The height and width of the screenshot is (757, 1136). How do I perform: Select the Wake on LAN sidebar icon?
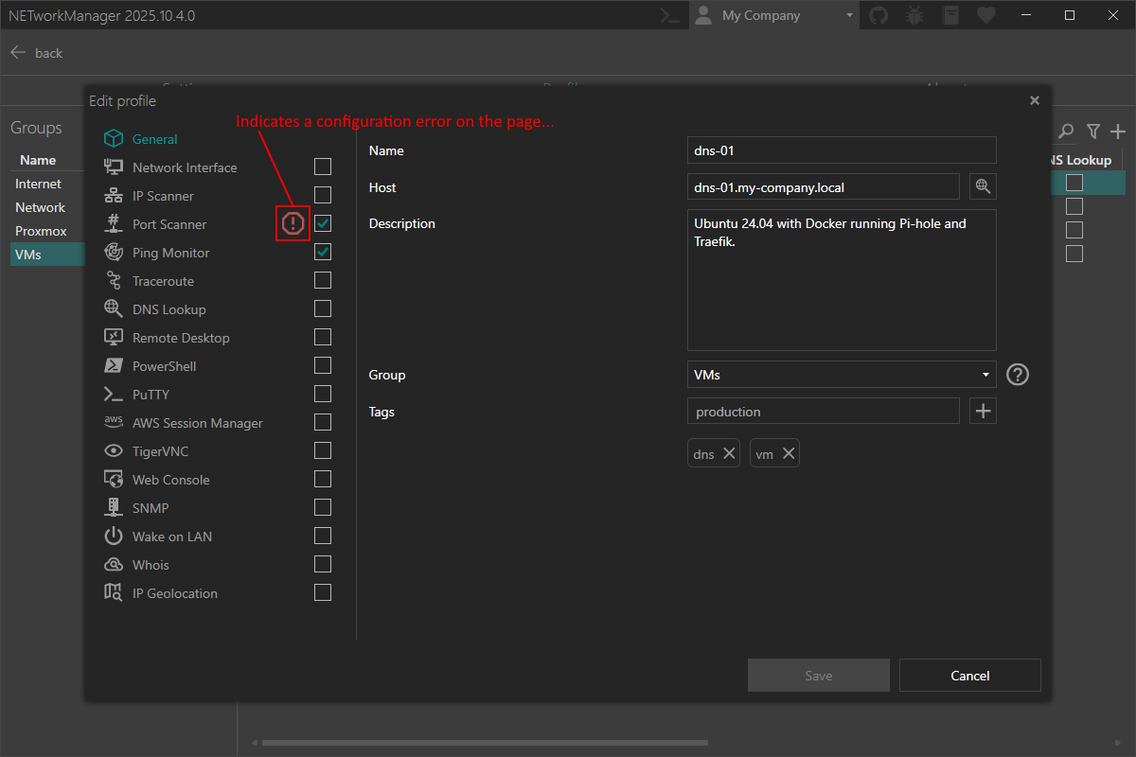(x=112, y=536)
